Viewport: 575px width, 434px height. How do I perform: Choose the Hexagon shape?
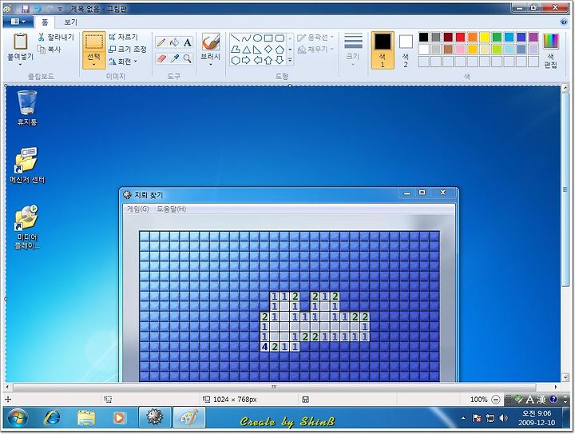pyautogui.click(x=236, y=60)
